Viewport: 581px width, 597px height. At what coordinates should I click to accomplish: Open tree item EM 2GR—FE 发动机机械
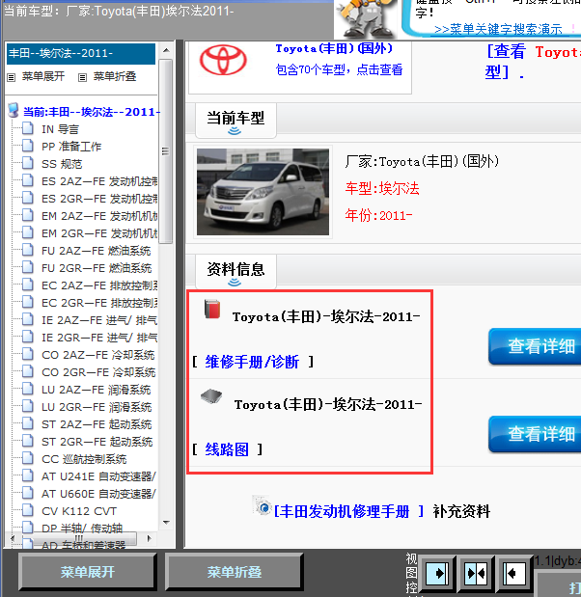point(99,233)
